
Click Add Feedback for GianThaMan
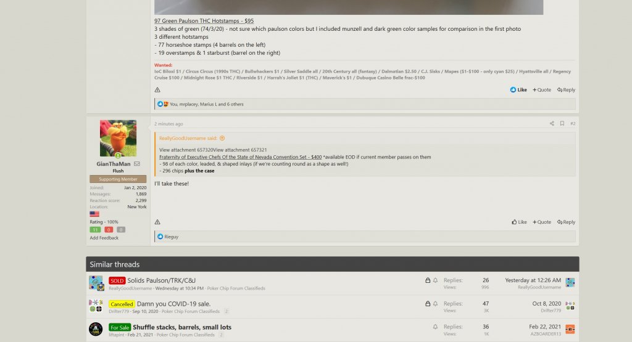pyautogui.click(x=104, y=238)
